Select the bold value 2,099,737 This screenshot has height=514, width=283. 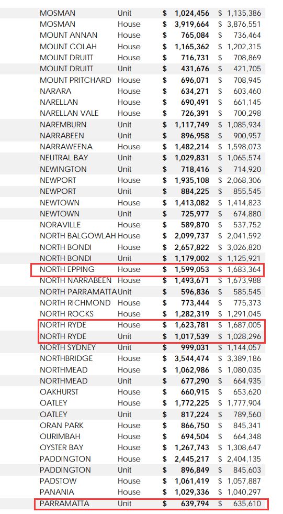192,236
